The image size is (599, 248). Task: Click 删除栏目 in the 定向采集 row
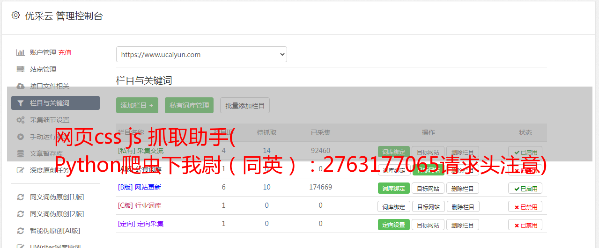coord(463,225)
